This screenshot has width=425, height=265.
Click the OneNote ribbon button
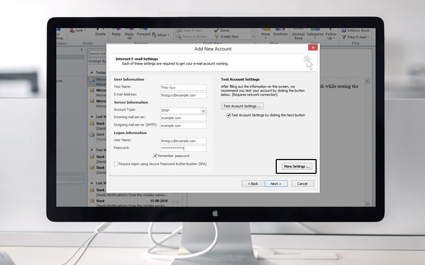[280, 32]
